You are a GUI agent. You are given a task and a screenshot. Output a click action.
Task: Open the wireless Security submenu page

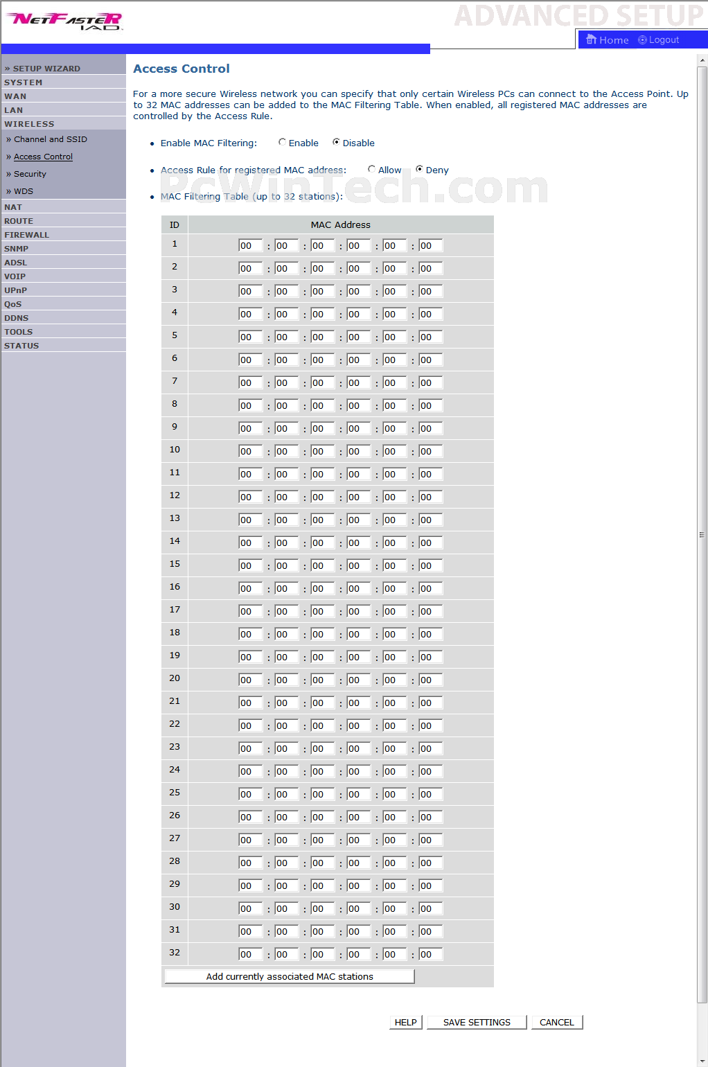click(x=30, y=174)
